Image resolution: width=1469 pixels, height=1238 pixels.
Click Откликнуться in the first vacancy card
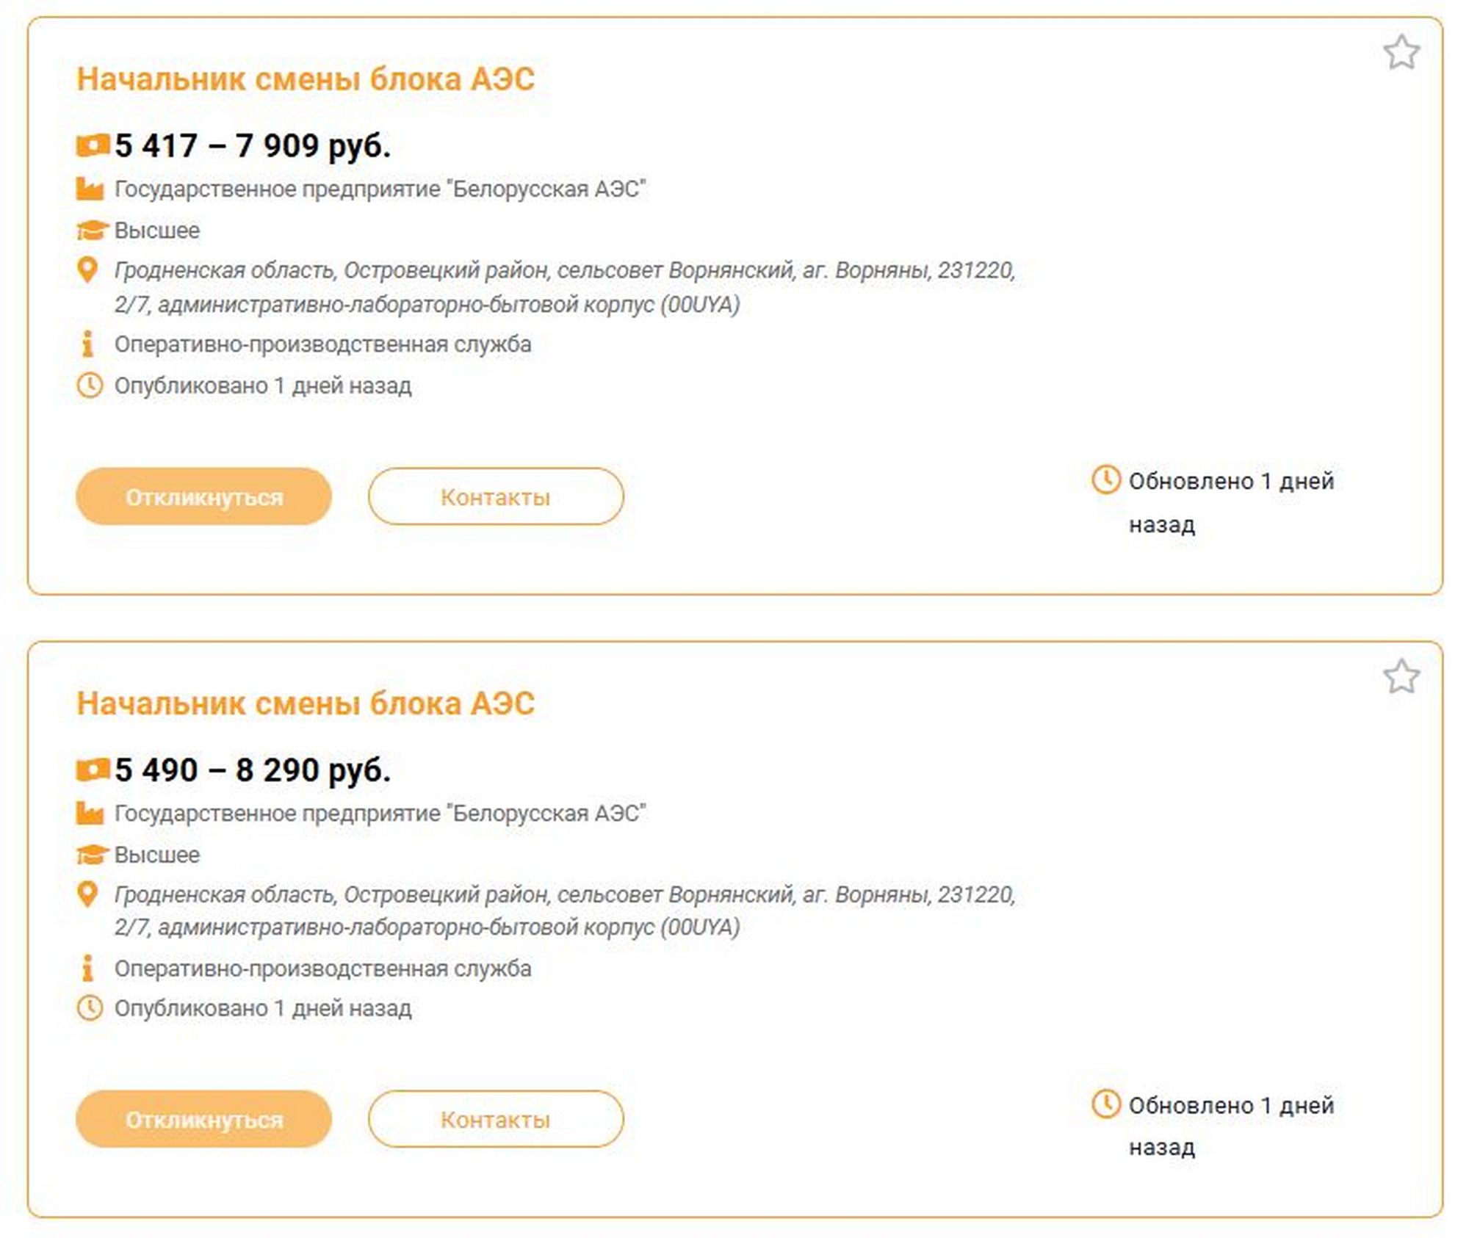tap(203, 496)
